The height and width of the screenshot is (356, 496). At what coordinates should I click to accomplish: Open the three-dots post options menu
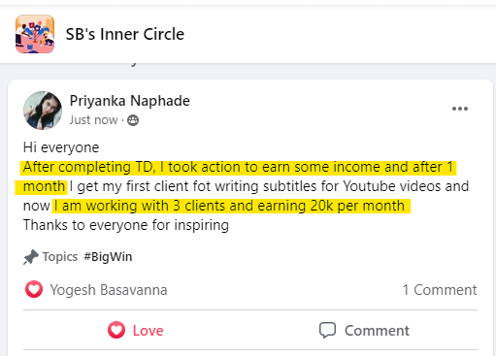pos(460,109)
